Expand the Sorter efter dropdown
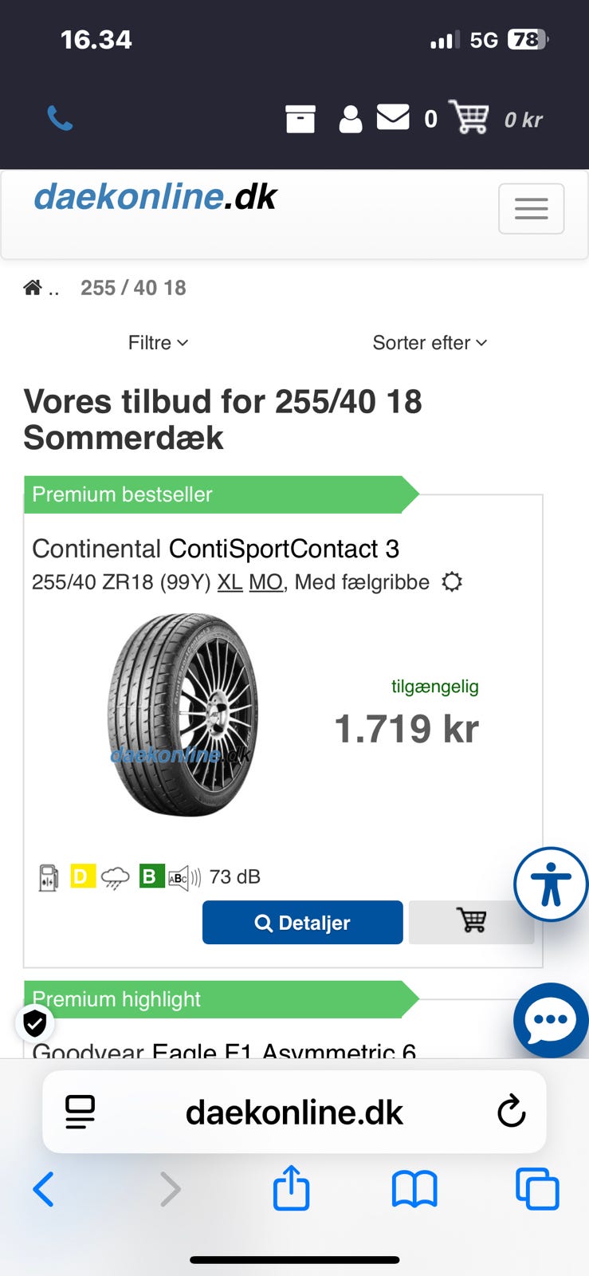This screenshot has height=1276, width=589. tap(430, 343)
